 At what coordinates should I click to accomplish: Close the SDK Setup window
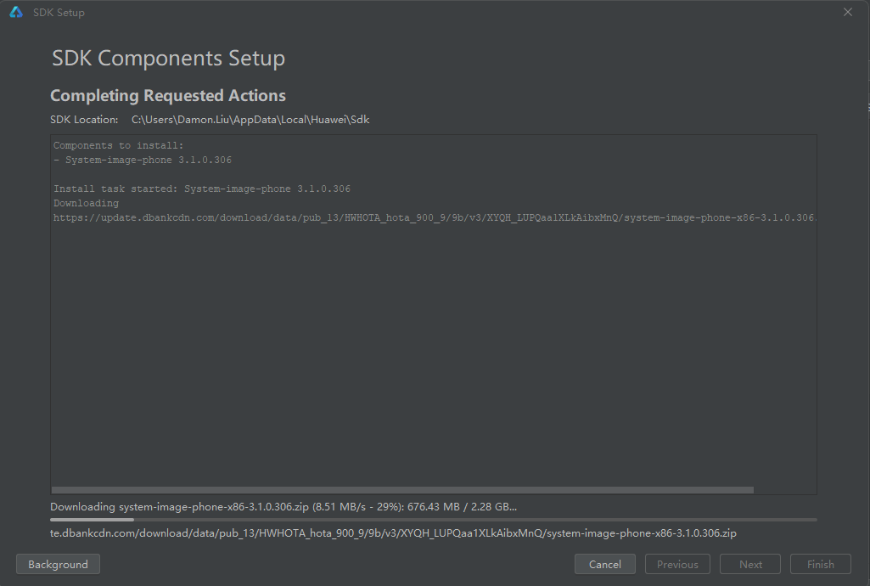pyautogui.click(x=847, y=13)
